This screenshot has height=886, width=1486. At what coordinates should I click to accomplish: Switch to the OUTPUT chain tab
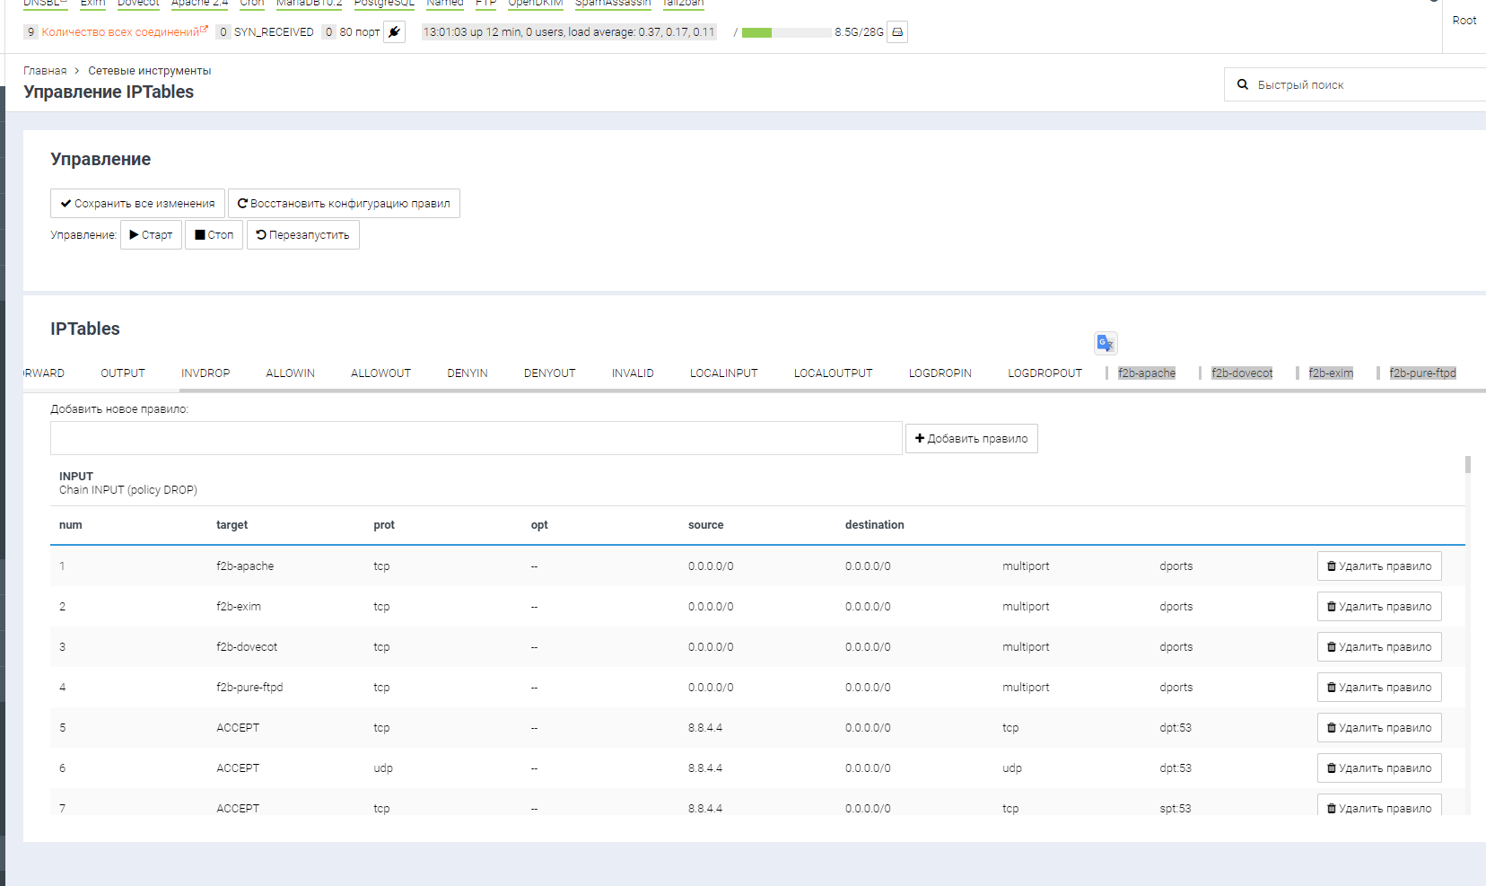[x=123, y=373]
